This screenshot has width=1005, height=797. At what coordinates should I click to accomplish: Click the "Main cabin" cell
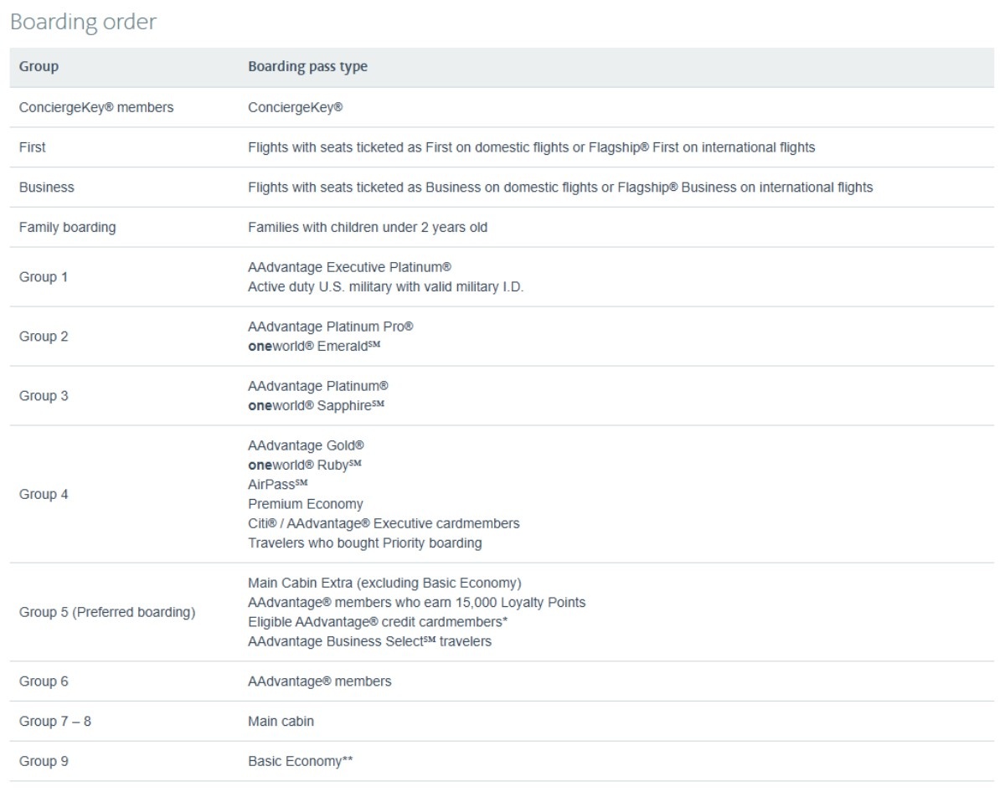tap(281, 721)
